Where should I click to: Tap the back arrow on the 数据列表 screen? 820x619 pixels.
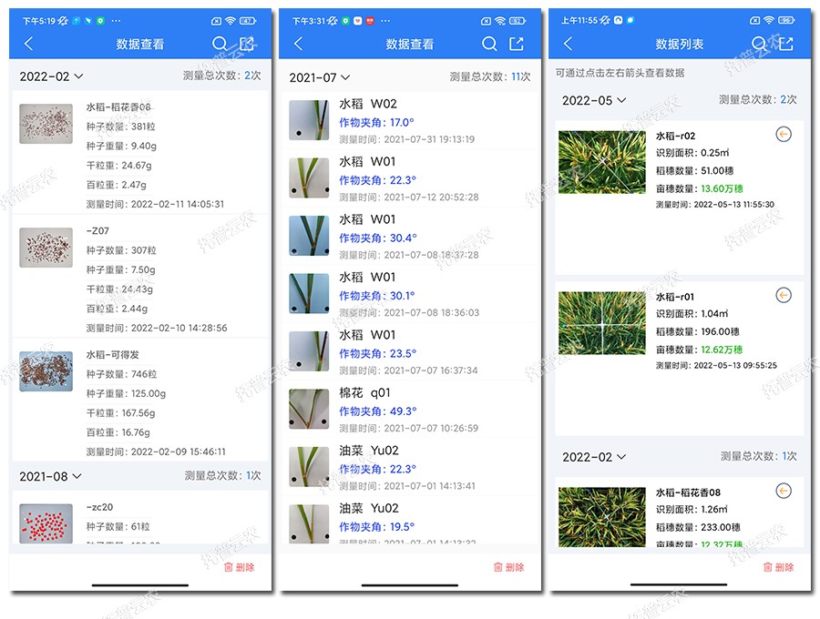(568, 43)
